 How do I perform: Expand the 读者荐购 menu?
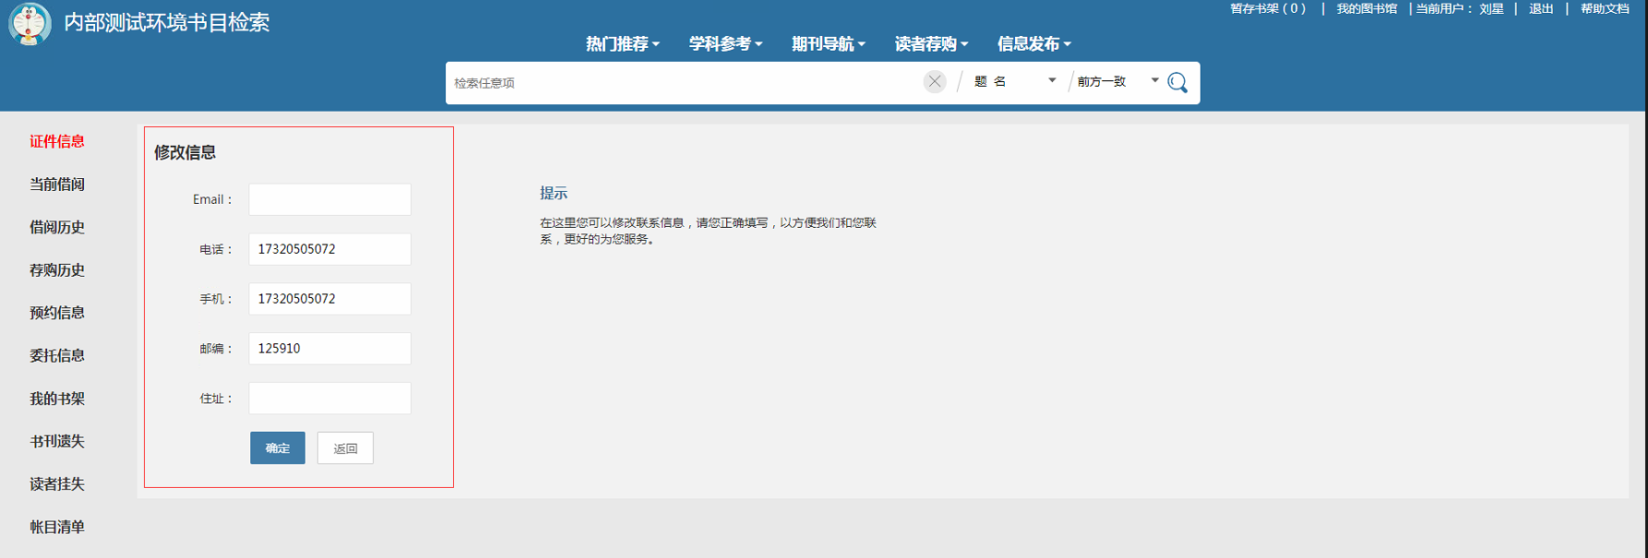coord(931,43)
